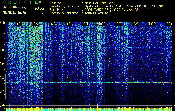This screenshot has width=175, height=111.
Task: Click the Receiving antenna label
Action: click(64, 13)
